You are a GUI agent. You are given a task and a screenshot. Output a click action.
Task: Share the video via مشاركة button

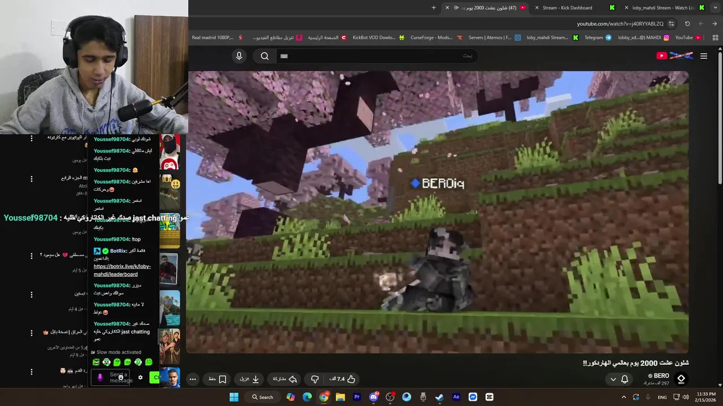click(285, 379)
